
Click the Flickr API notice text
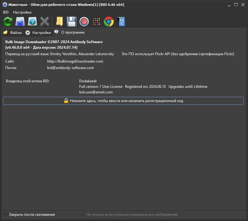(178, 54)
